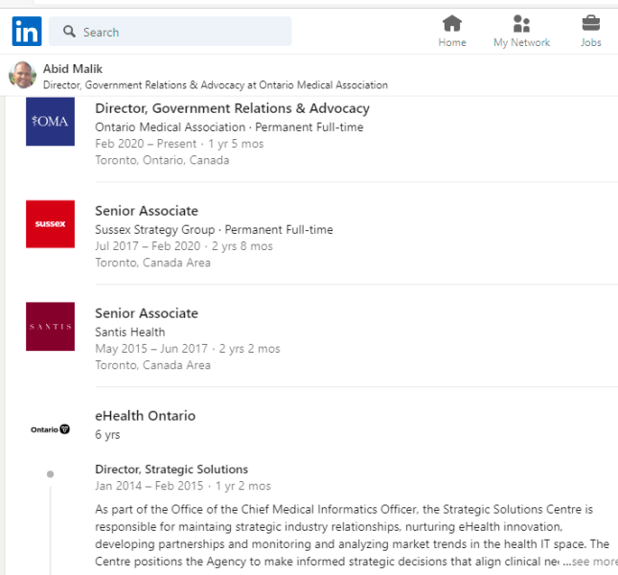
Task: Click Ontario Medical Association · Permanent Full-time
Action: coord(229,127)
